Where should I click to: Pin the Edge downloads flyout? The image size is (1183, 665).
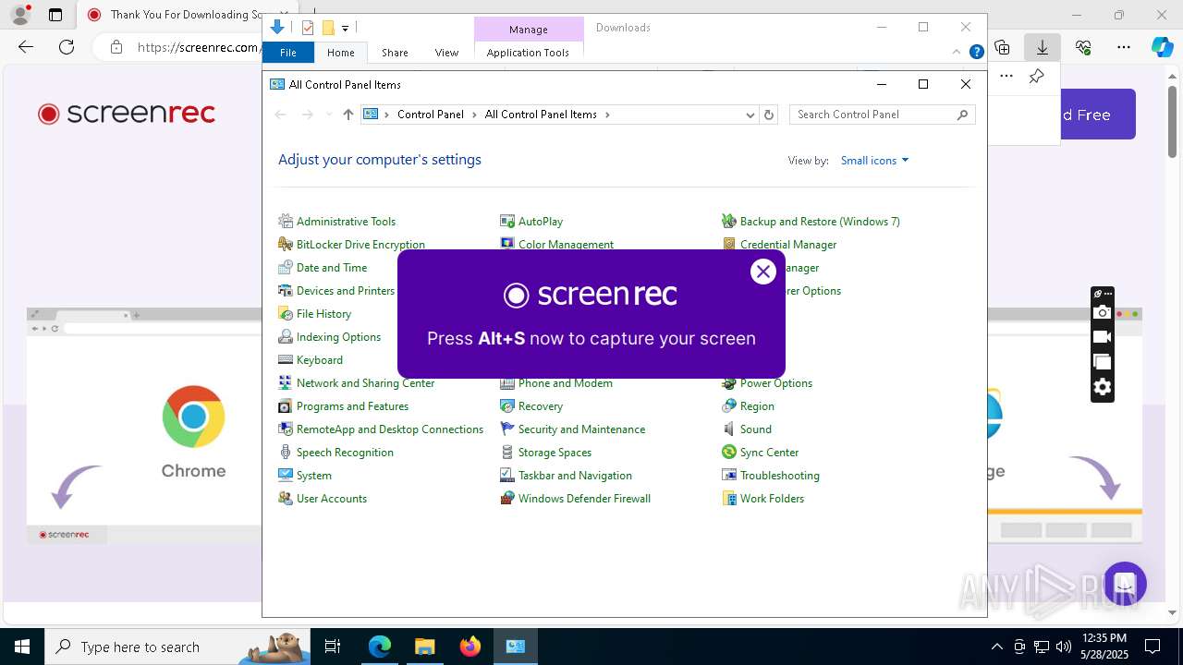coord(1036,77)
